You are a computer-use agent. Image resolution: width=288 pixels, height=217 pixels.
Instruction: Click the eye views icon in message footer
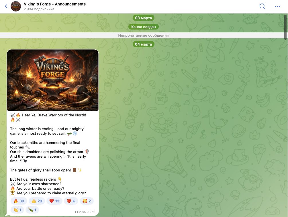pos(77,212)
